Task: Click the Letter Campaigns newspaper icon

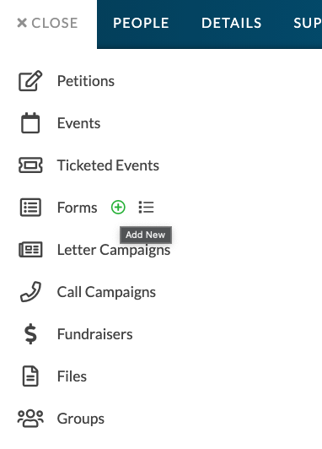Action: tap(30, 250)
